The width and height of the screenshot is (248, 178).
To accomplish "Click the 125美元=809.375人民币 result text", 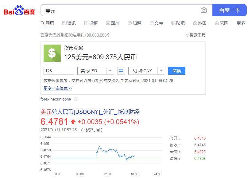I will coord(100,57).
